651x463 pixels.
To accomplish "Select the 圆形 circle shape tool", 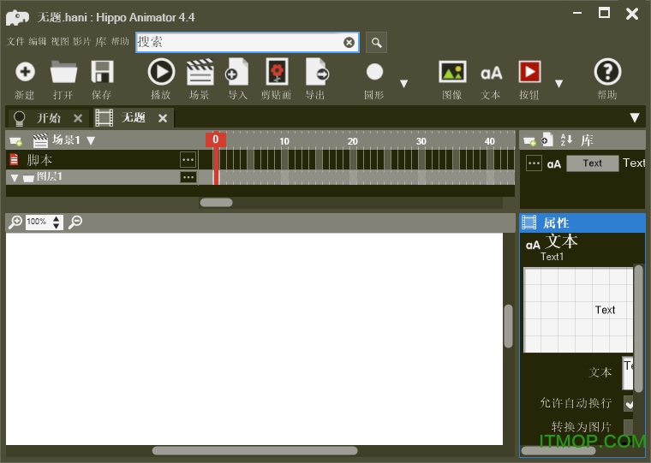I will [374, 72].
